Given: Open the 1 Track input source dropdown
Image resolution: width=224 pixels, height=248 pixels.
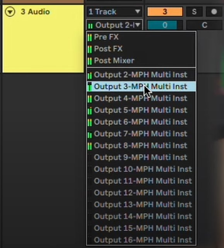Looking at the screenshot, I should [x=115, y=12].
